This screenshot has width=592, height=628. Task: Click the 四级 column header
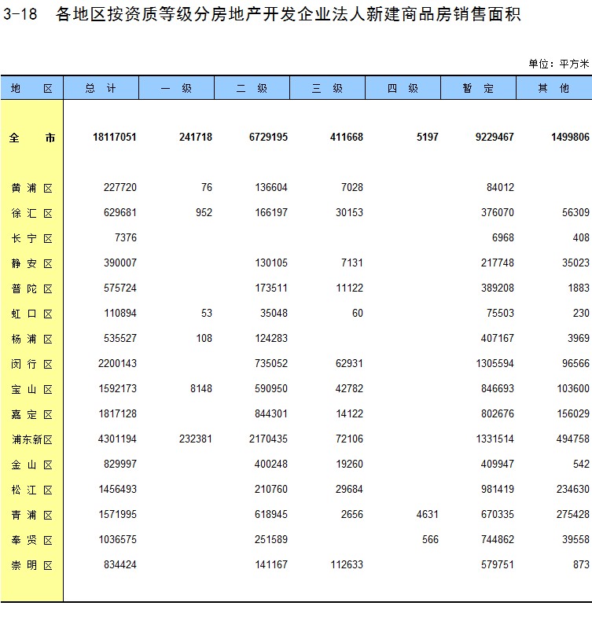[403, 89]
